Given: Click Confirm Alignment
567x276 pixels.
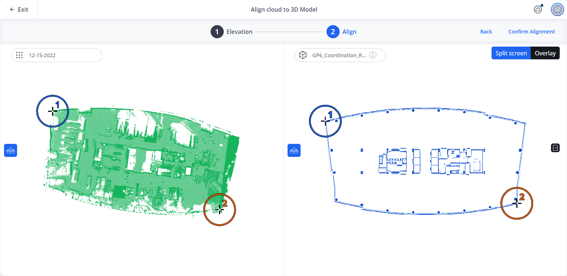Looking at the screenshot, I should pyautogui.click(x=531, y=32).
